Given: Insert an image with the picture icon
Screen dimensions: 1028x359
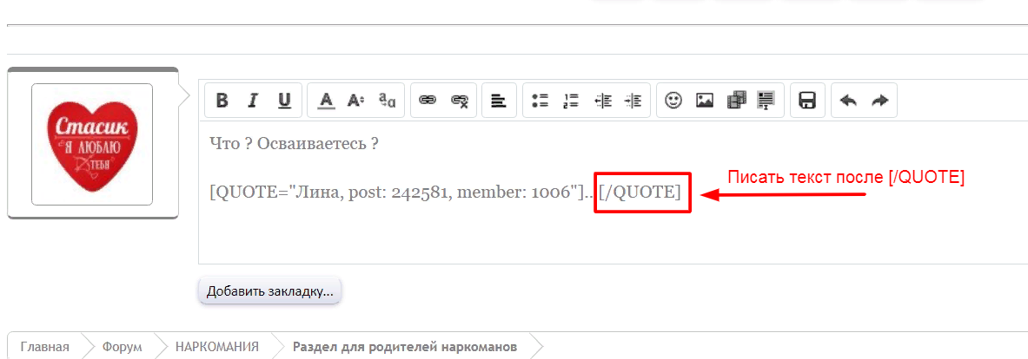Looking at the screenshot, I should [705, 100].
